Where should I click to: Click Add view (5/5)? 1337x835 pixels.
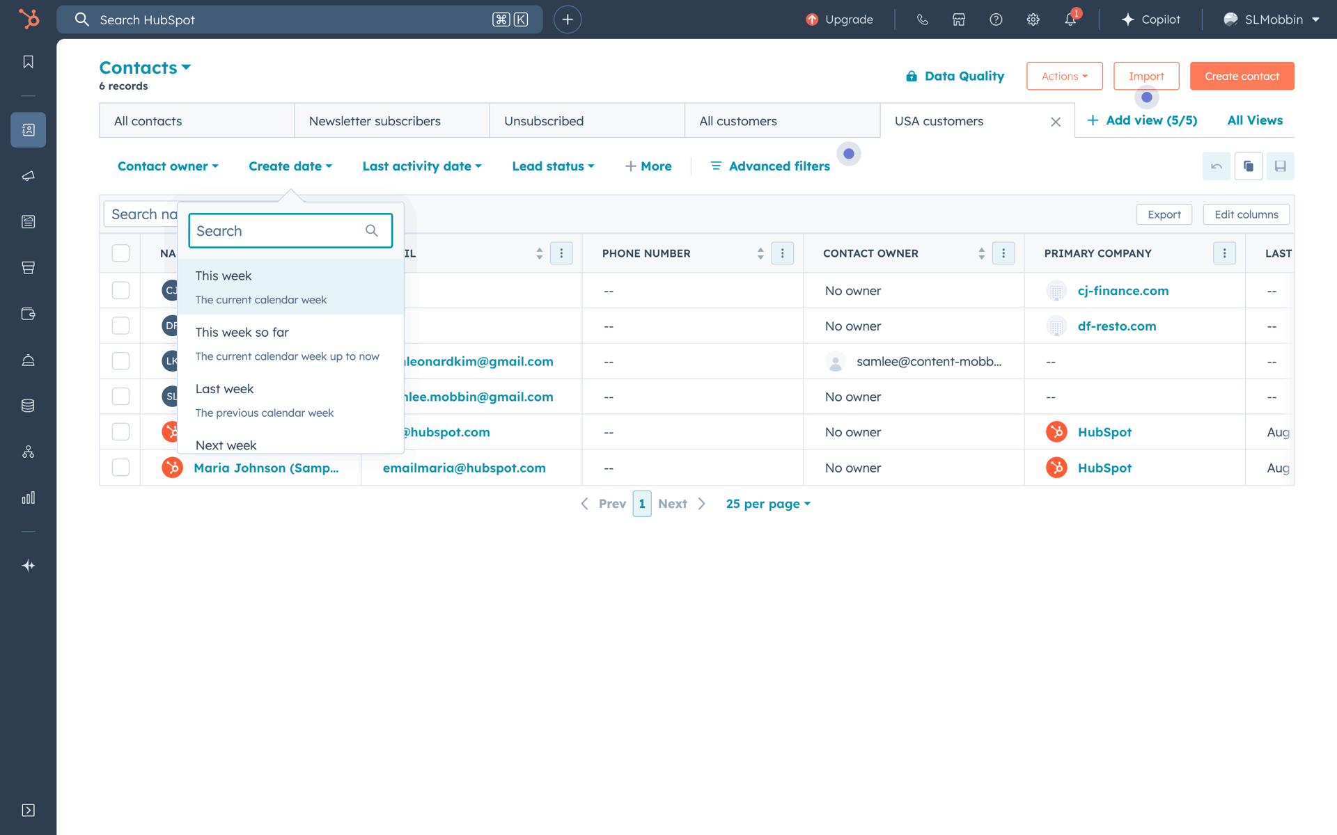tap(1142, 120)
